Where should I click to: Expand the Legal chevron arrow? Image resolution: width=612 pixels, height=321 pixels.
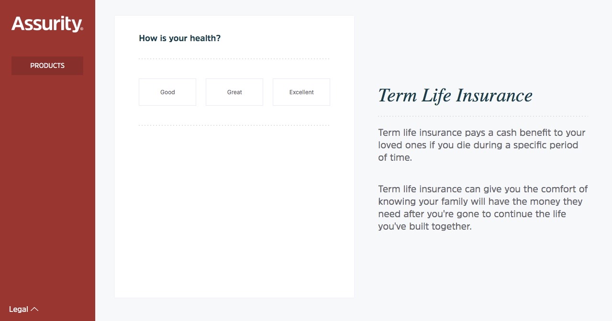coord(34,309)
